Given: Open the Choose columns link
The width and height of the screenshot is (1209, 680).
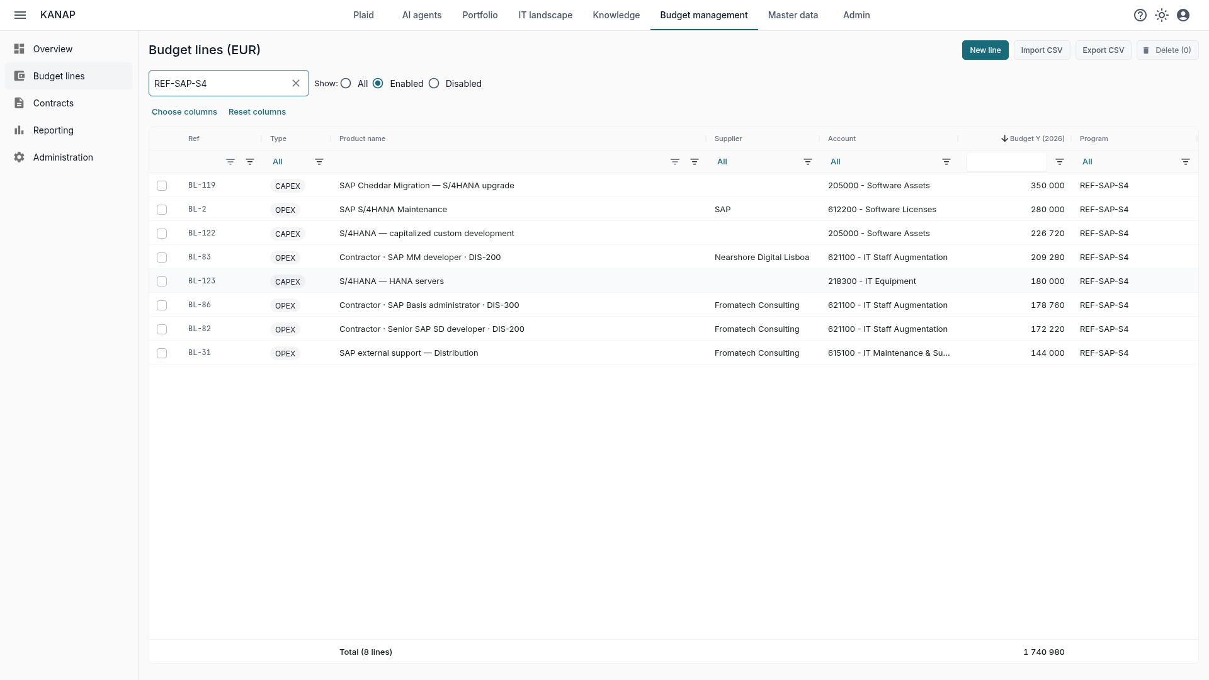Looking at the screenshot, I should point(184,112).
